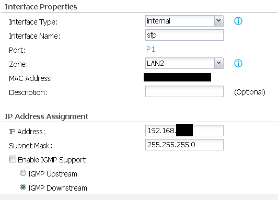The width and height of the screenshot is (278, 200).
Task: Click the Description label
Action: click(28, 92)
